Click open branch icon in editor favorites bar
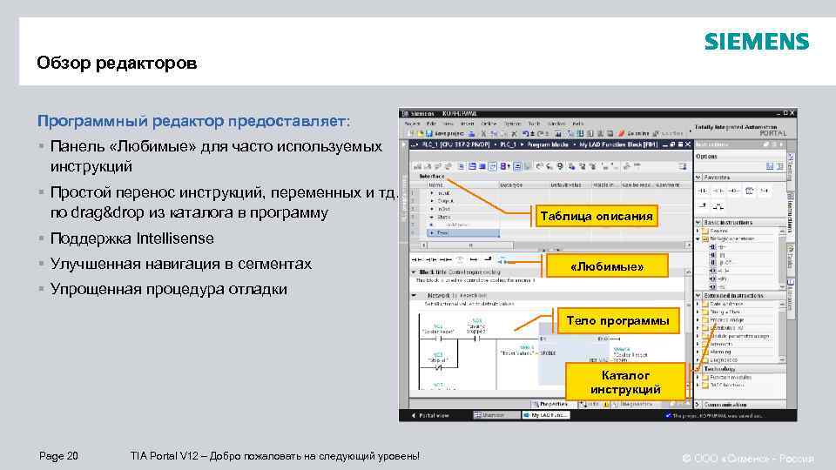Image resolution: width=836 pixels, height=470 pixels. (474, 259)
